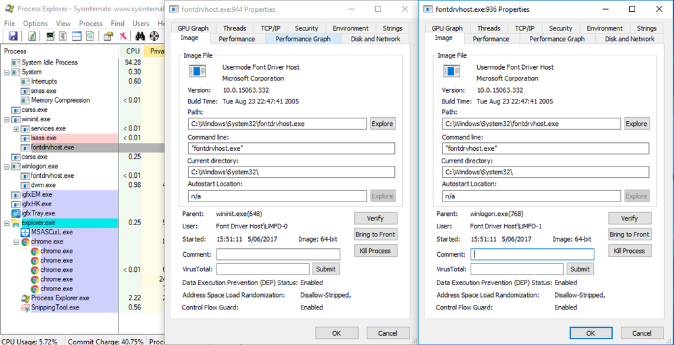Switch to Threads tab in fontdrvhost.exe:944 dialog

tap(234, 28)
